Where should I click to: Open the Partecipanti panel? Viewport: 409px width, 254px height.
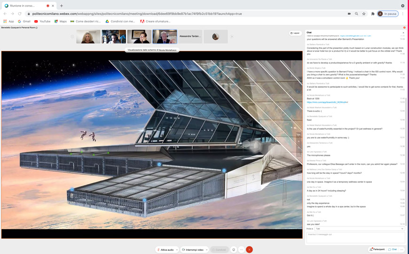click(x=378, y=249)
